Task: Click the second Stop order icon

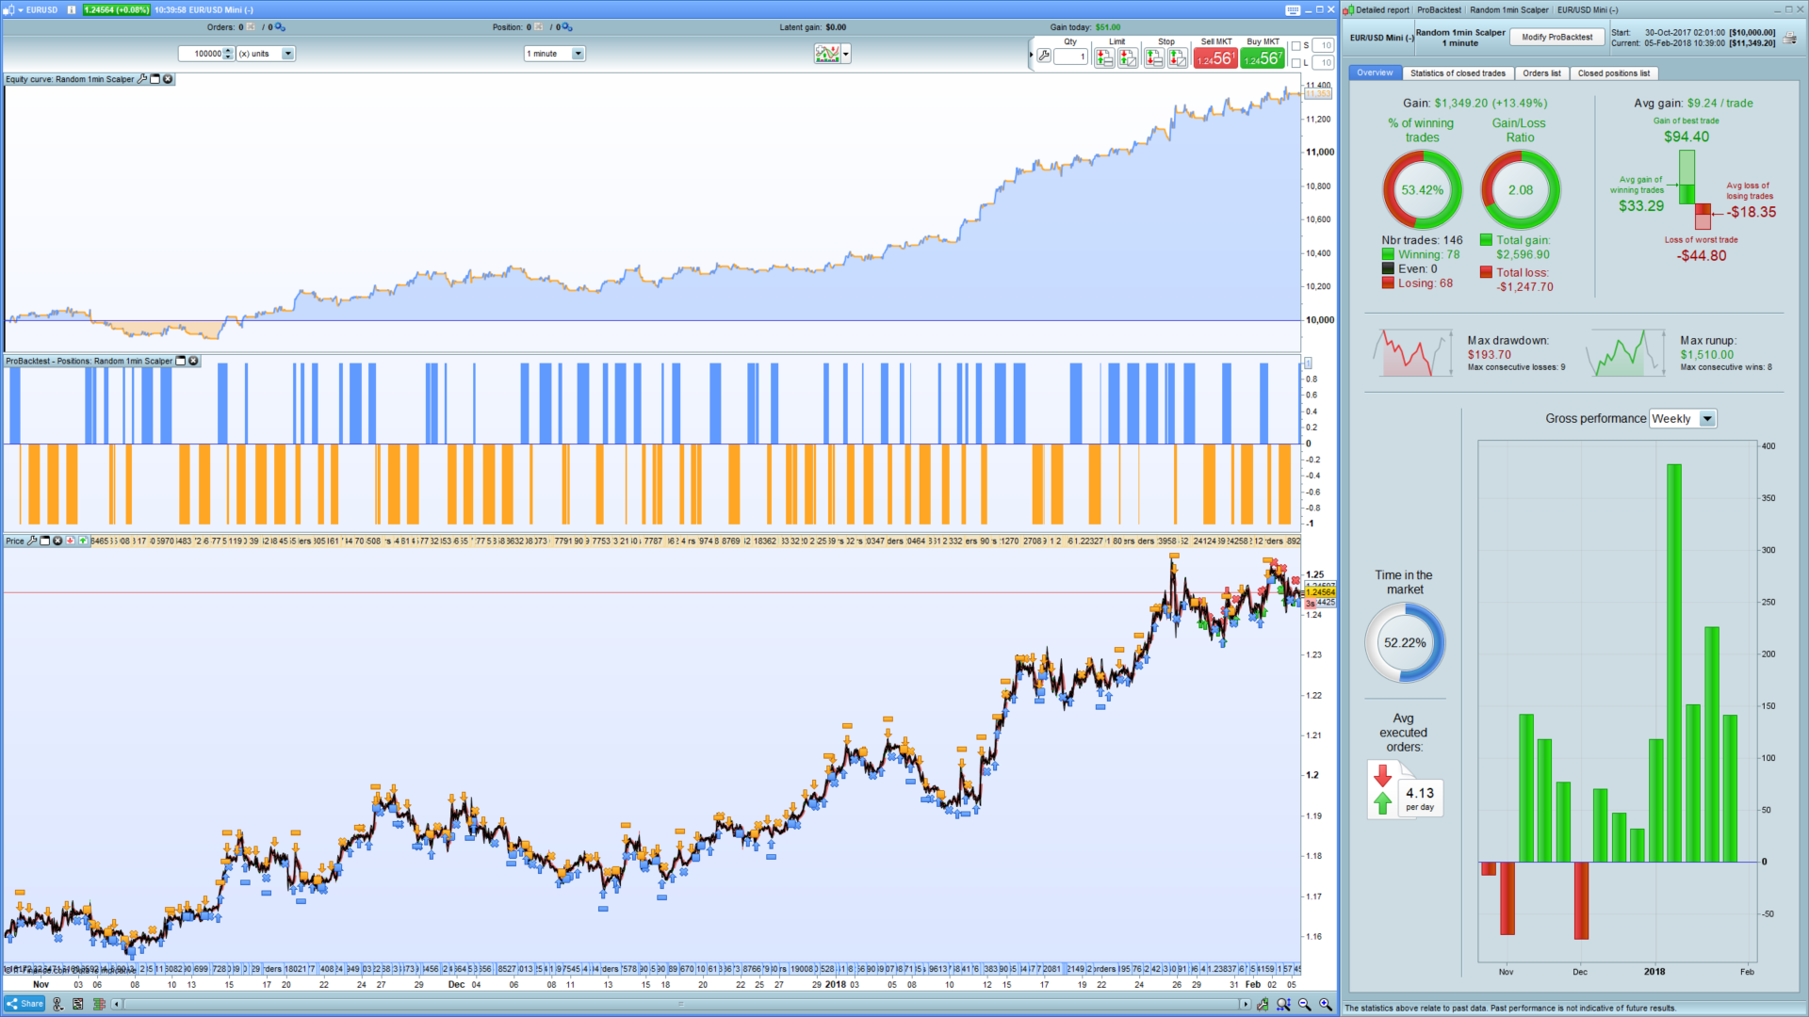Action: coord(1177,58)
